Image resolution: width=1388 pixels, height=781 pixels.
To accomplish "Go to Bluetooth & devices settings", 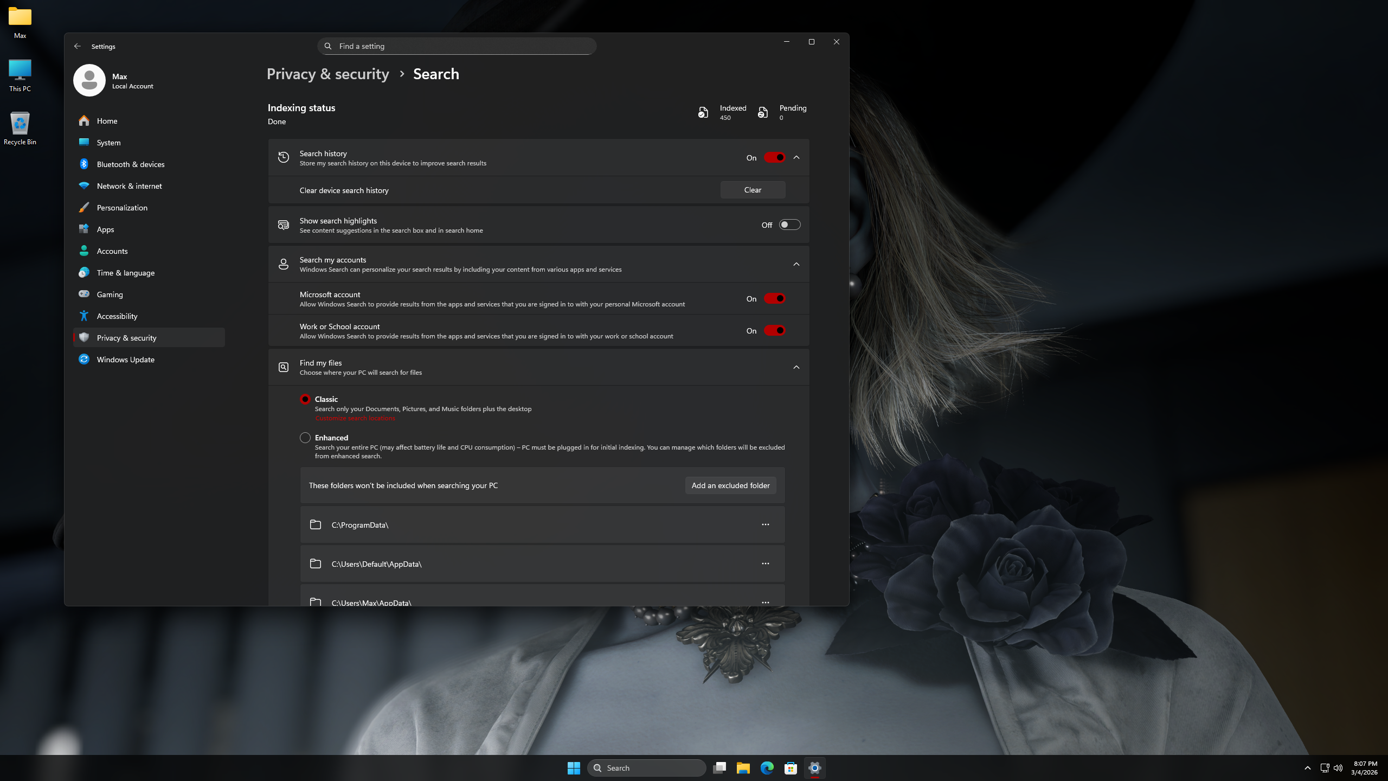I will coord(149,164).
